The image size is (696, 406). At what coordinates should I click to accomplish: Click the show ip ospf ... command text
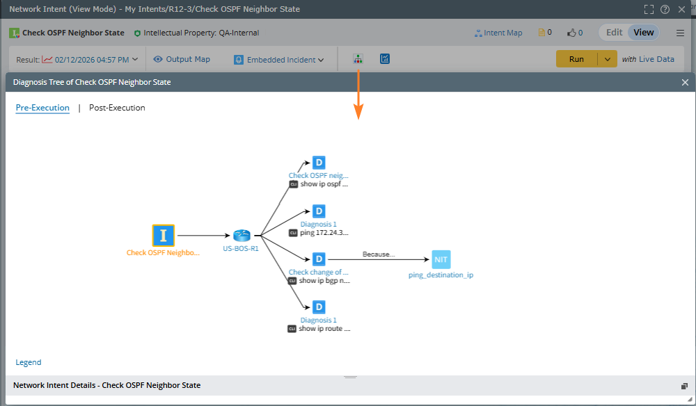point(324,184)
